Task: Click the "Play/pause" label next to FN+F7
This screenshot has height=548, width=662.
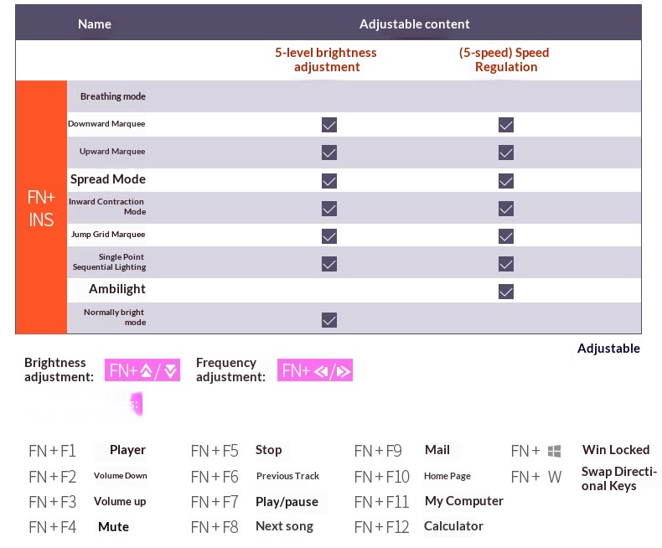Action: point(287,502)
